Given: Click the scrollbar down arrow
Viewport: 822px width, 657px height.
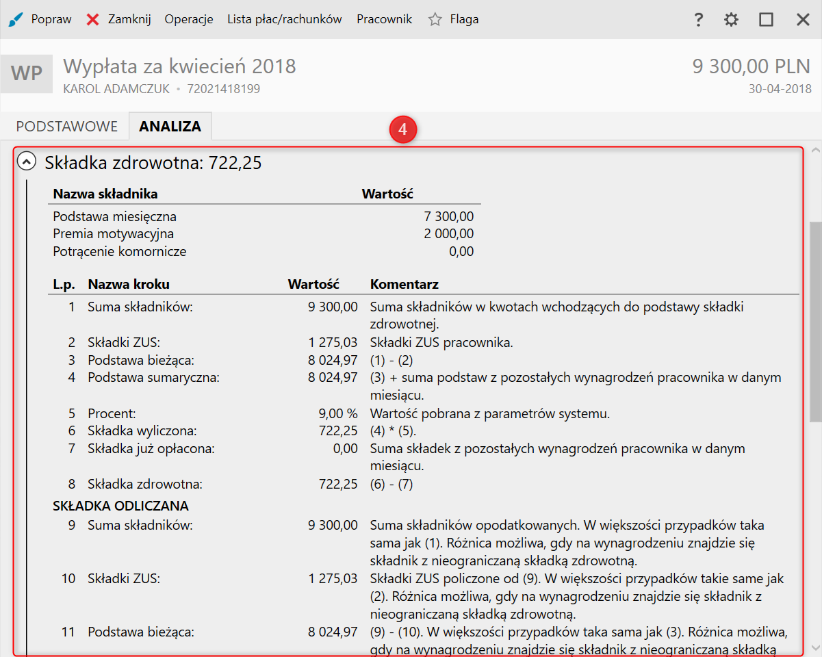Looking at the screenshot, I should tap(814, 647).
